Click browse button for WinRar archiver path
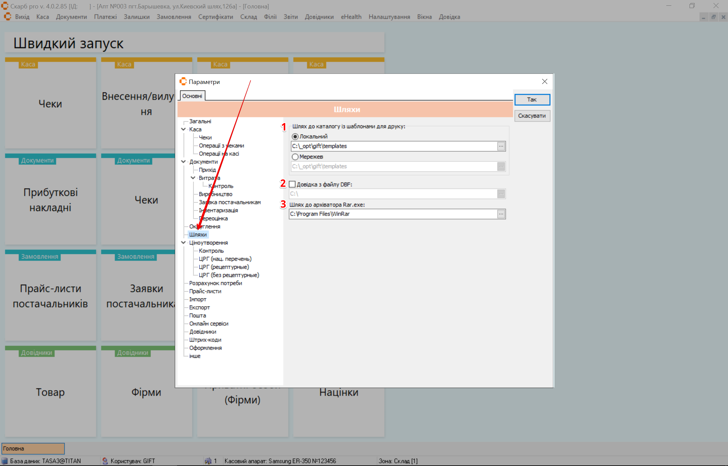 (501, 214)
